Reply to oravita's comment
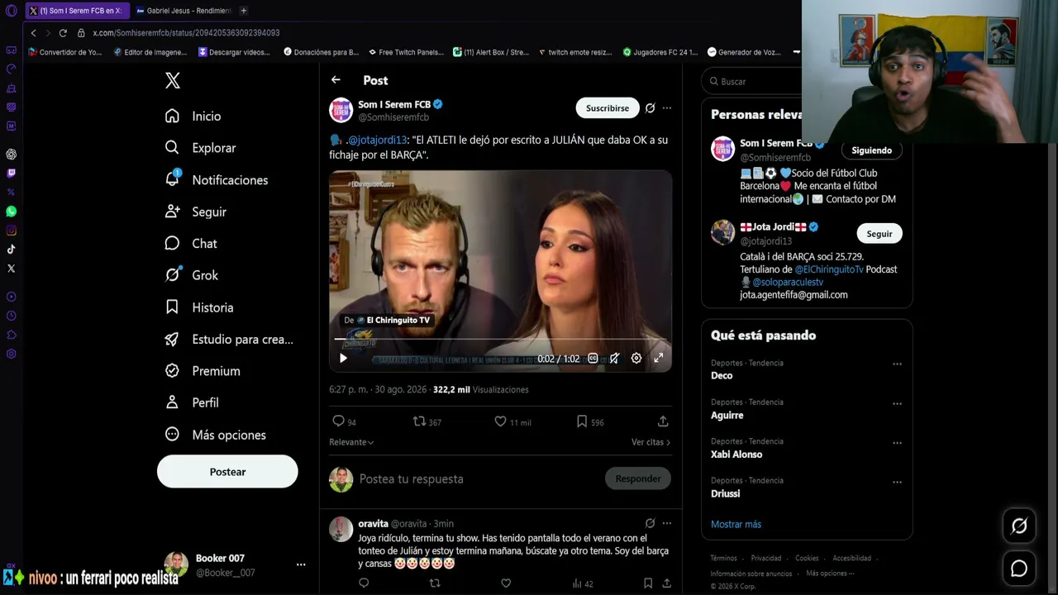Screen dimensions: 1058x595 364,583
